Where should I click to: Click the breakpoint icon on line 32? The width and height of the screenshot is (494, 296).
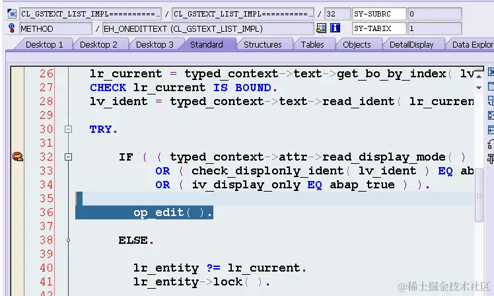(18, 157)
